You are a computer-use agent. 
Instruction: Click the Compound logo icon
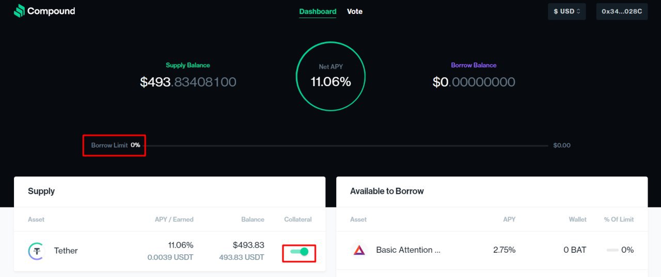pyautogui.click(x=19, y=11)
